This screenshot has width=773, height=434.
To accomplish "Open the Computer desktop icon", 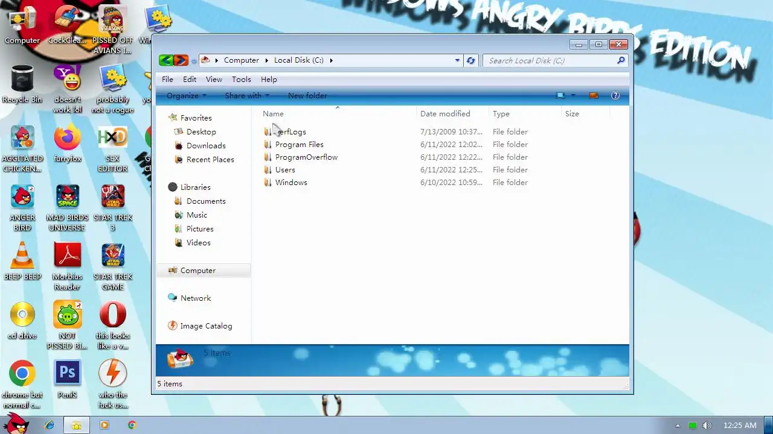I will [x=22, y=25].
